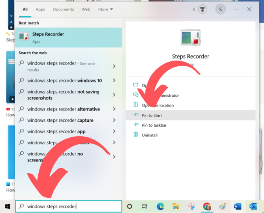Click into the taskbar search box
The width and height of the screenshot is (264, 213).
click(x=68, y=206)
